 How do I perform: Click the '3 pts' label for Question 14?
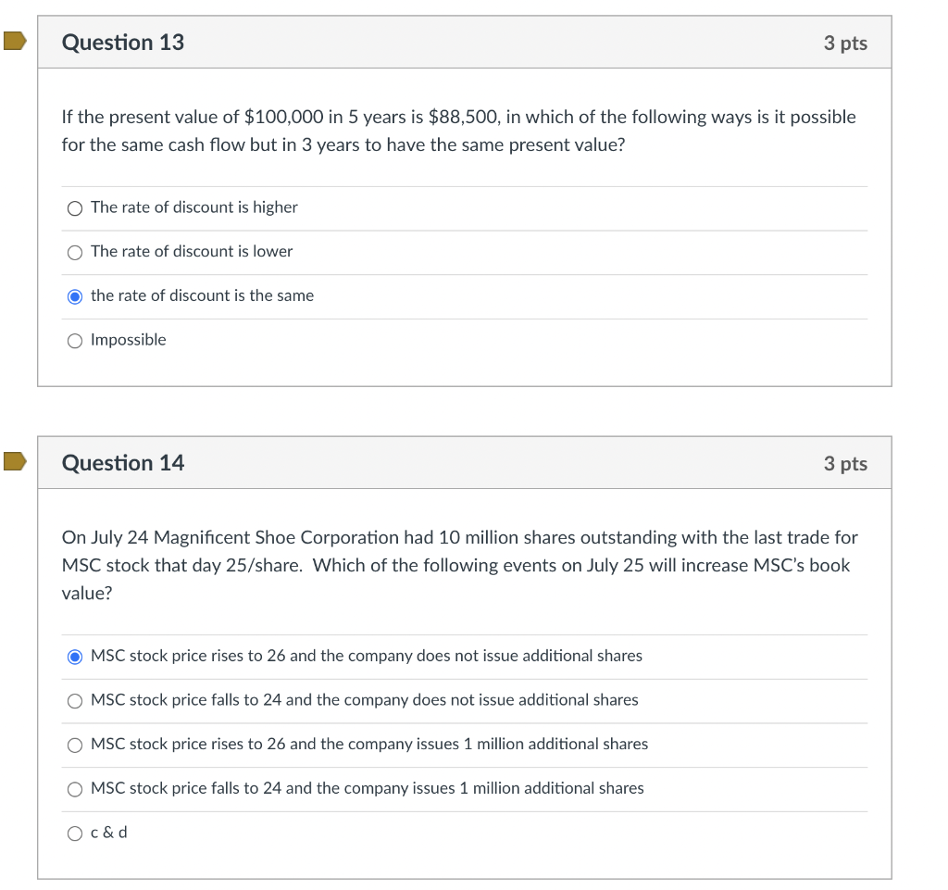(x=844, y=462)
